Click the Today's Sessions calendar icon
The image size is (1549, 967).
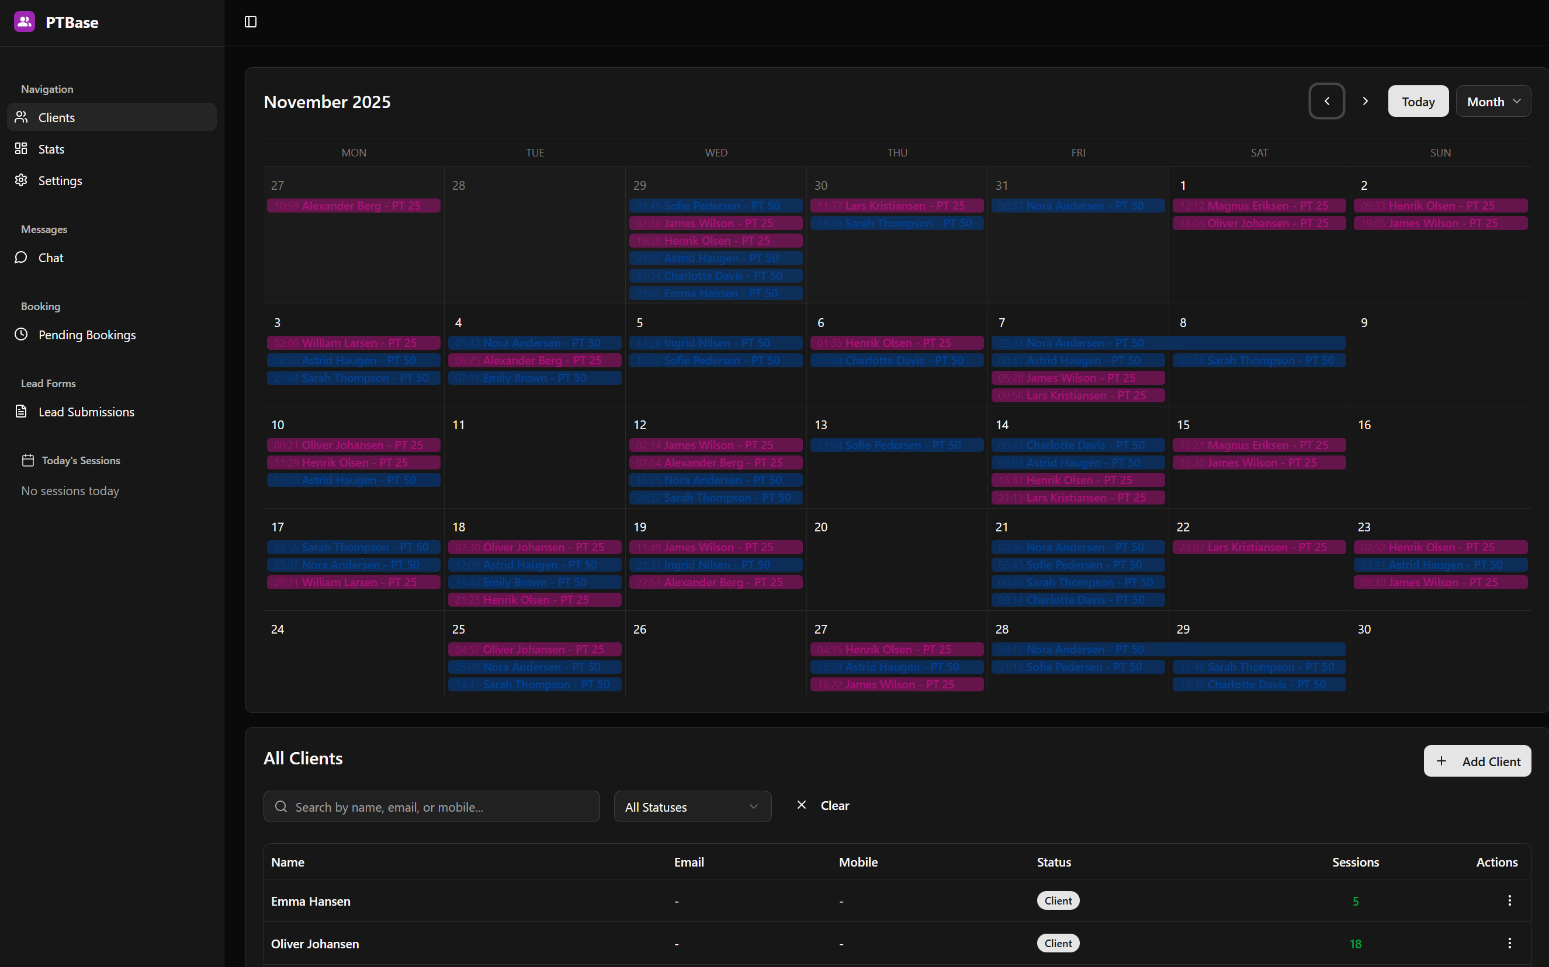coord(28,459)
